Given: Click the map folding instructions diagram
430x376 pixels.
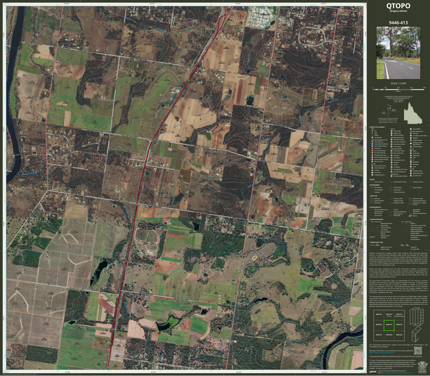Looking at the screenshot, I should [x=417, y=325].
